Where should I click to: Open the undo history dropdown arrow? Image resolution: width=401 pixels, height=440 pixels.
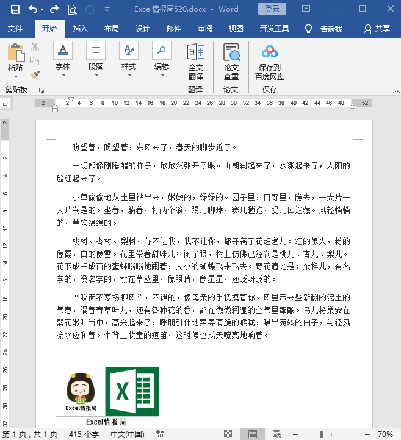pyautogui.click(x=42, y=10)
